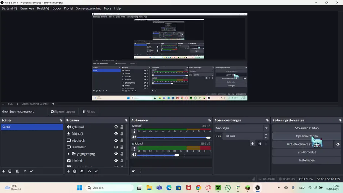Delete selected source using trash icon
Image resolution: width=343 pixels, height=193 pixels.
point(75,171)
